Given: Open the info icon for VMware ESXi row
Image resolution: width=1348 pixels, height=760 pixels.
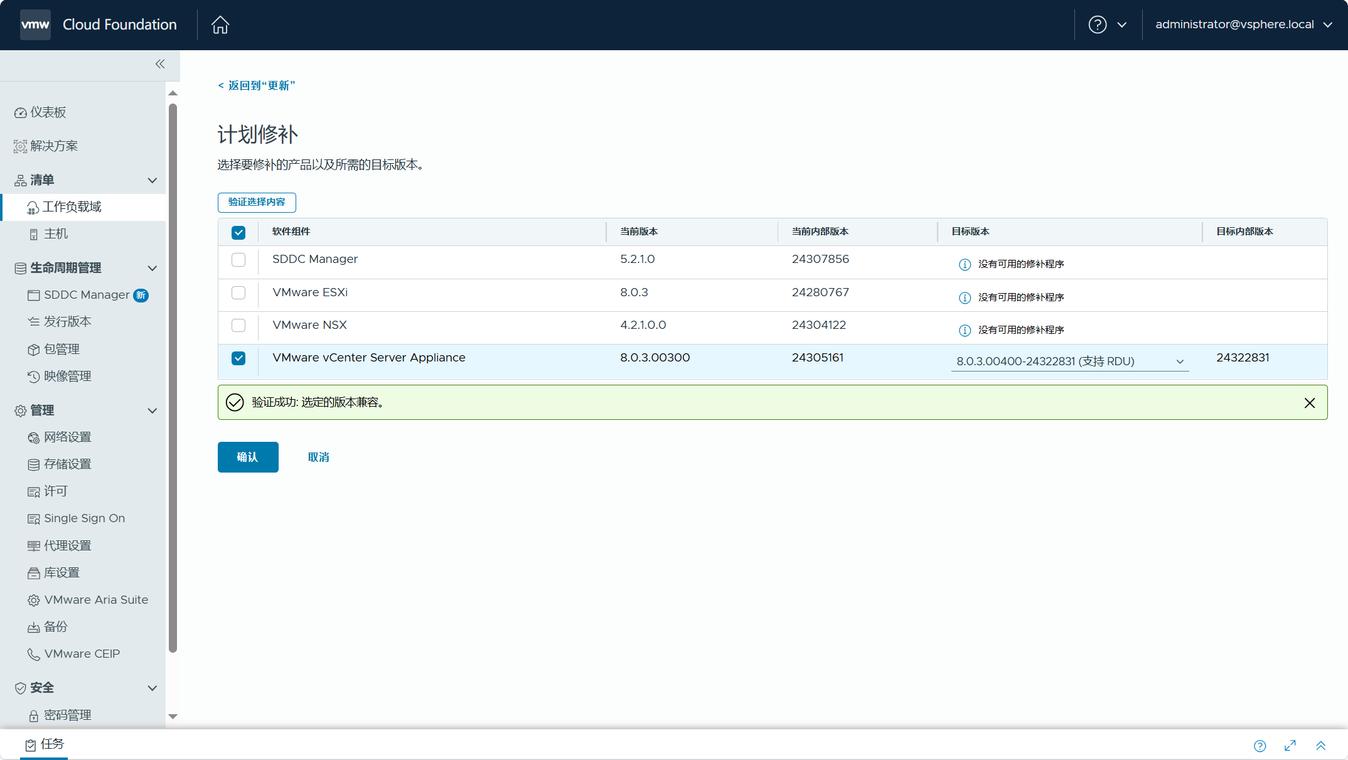Looking at the screenshot, I should 965,297.
